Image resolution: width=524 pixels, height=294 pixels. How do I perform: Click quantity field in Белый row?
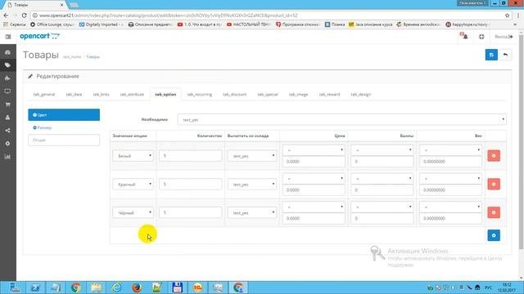point(191,156)
